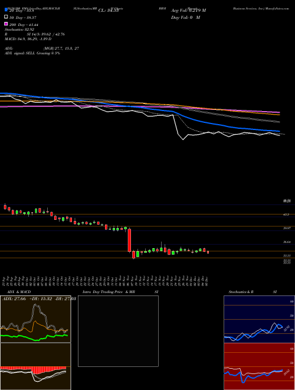Click the '(MGR) 27.7, 15.3, 27' ADX values

click(61, 48)
